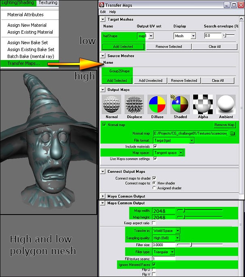Click Remove Selected under Source Meshes
245x277 pixels.
coord(184,81)
